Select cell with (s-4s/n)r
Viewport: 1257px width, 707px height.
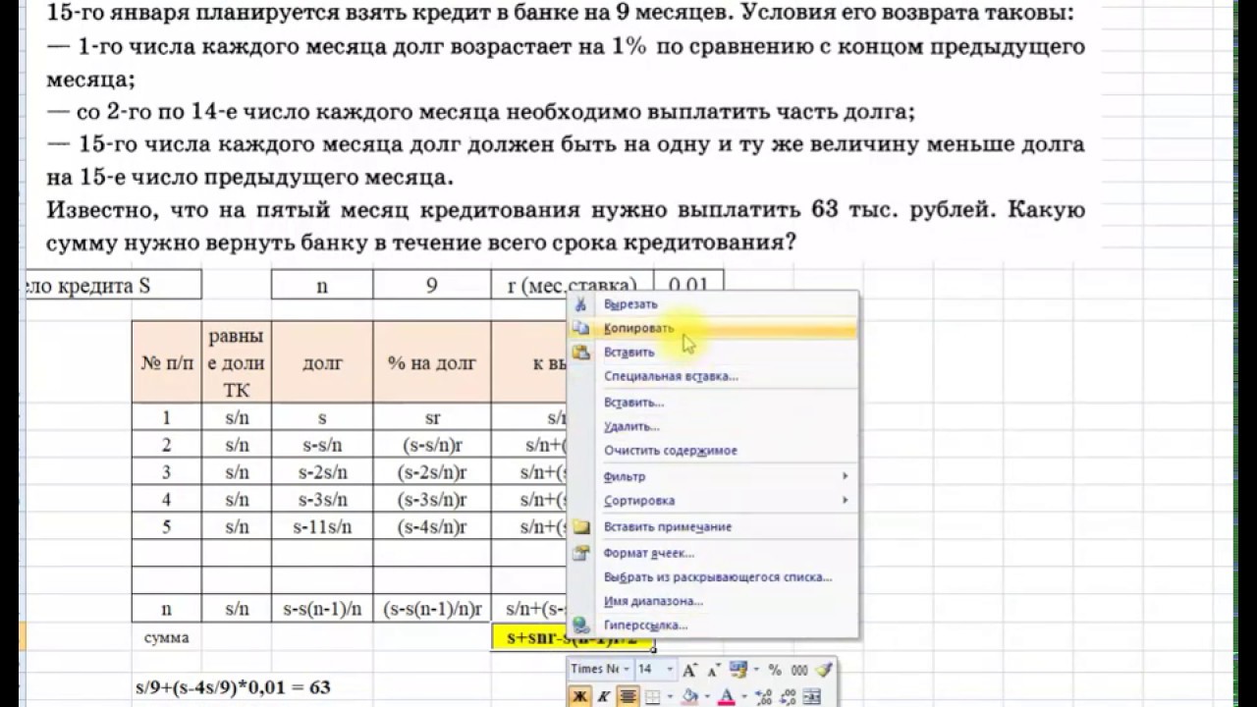pyautogui.click(x=431, y=527)
